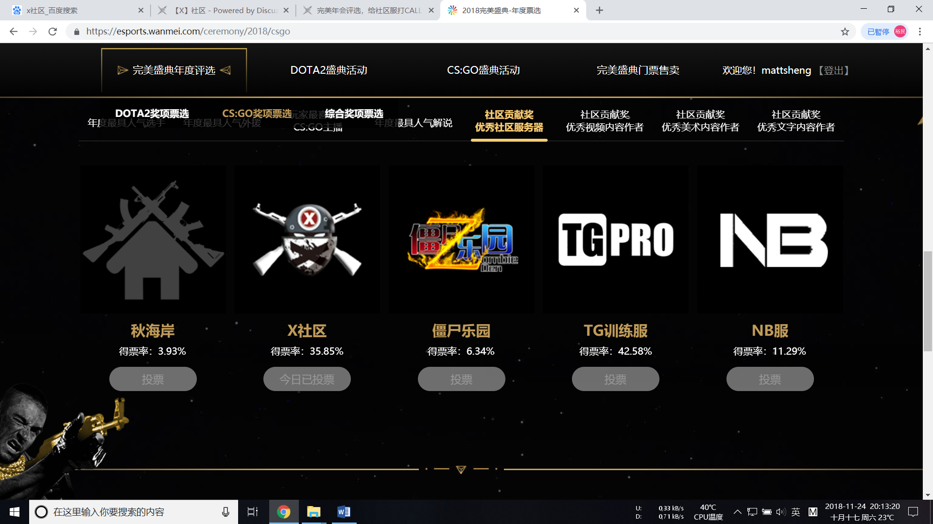Select the 社区贡献奖 优秀美术内容作者 tab

point(701,121)
